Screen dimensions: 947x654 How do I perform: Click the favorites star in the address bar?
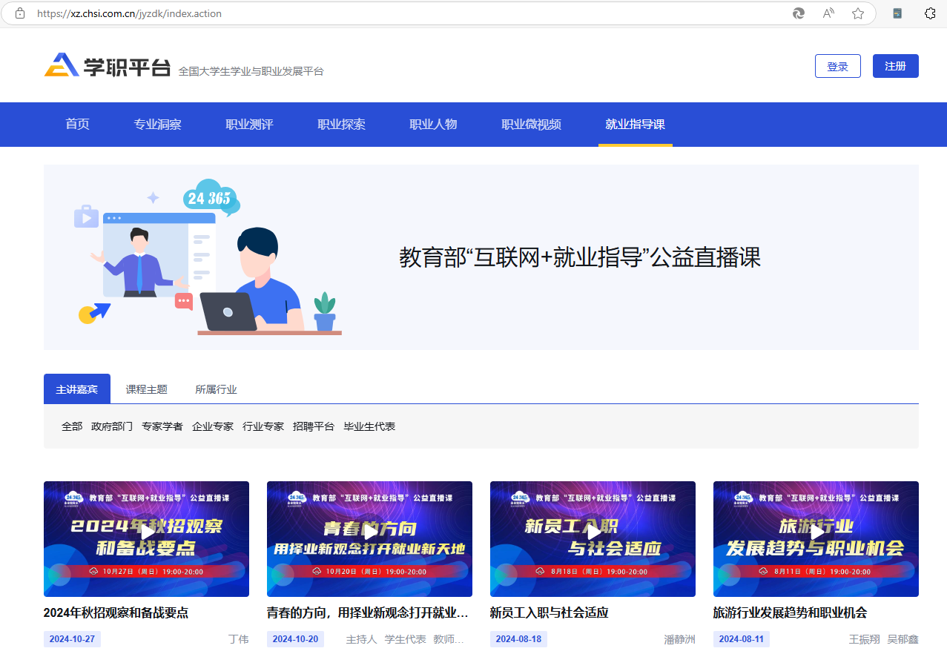pyautogui.click(x=857, y=13)
